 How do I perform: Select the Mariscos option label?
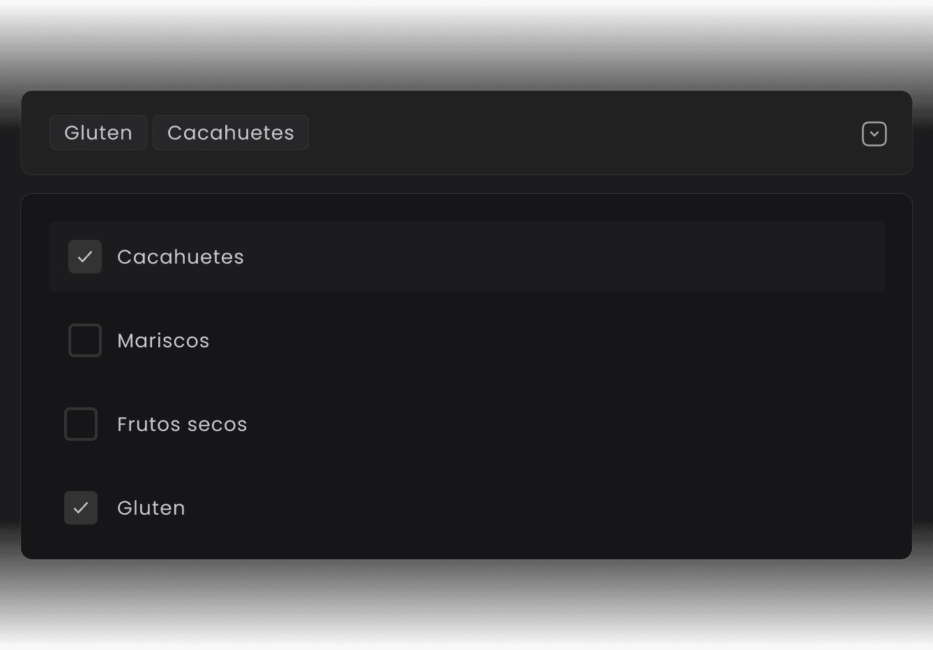point(163,340)
